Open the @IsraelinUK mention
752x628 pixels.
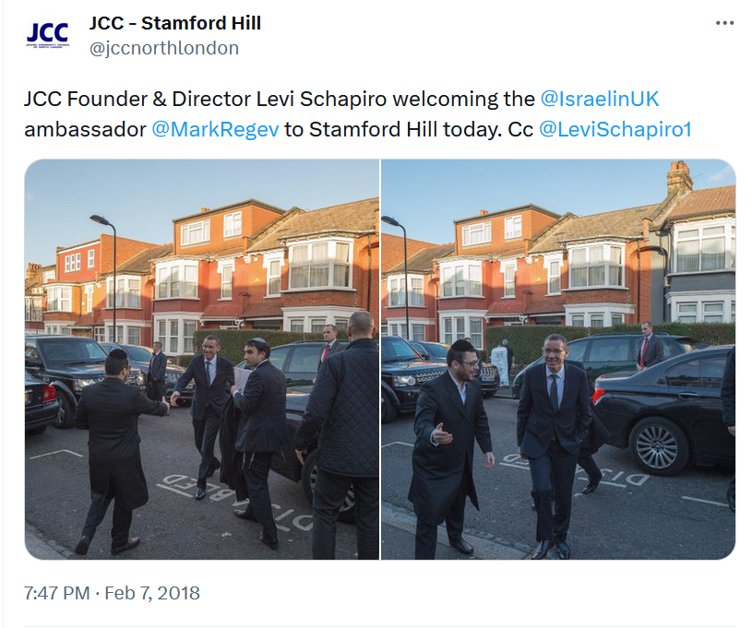(x=600, y=99)
